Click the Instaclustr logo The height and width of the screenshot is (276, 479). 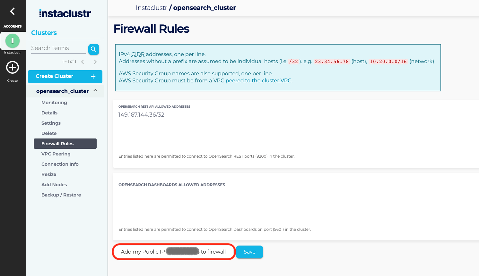pyautogui.click(x=65, y=13)
